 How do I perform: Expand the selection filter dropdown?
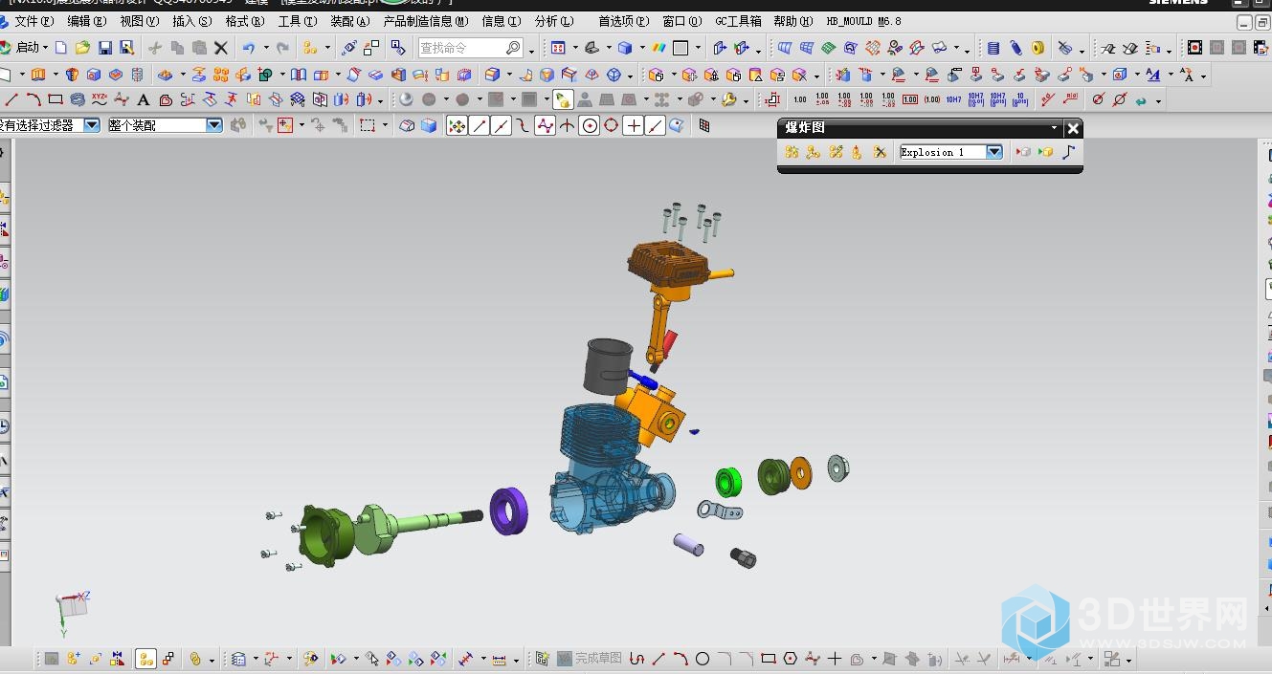pos(92,125)
